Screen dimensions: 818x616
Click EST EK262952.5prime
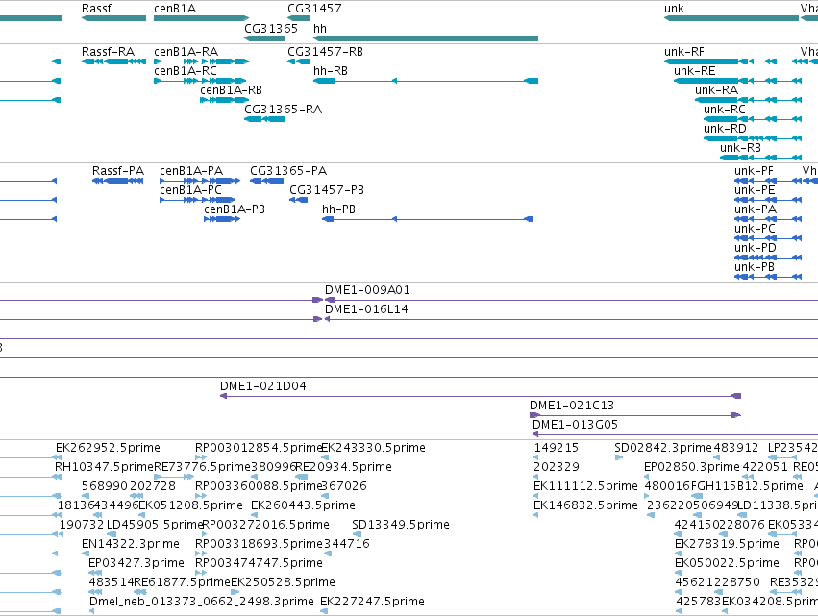[108, 448]
